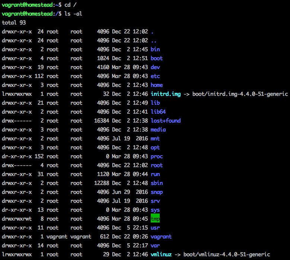Select the 'opt' directory name
The width and height of the screenshot is (290, 260).
155,147
